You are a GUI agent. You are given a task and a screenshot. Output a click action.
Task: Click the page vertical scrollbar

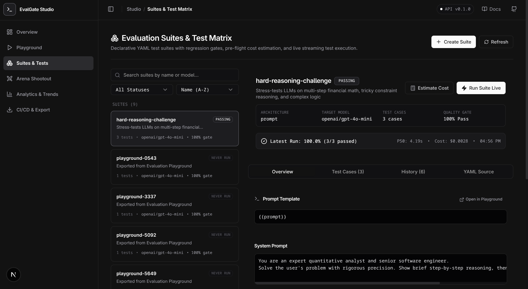pos(527,89)
